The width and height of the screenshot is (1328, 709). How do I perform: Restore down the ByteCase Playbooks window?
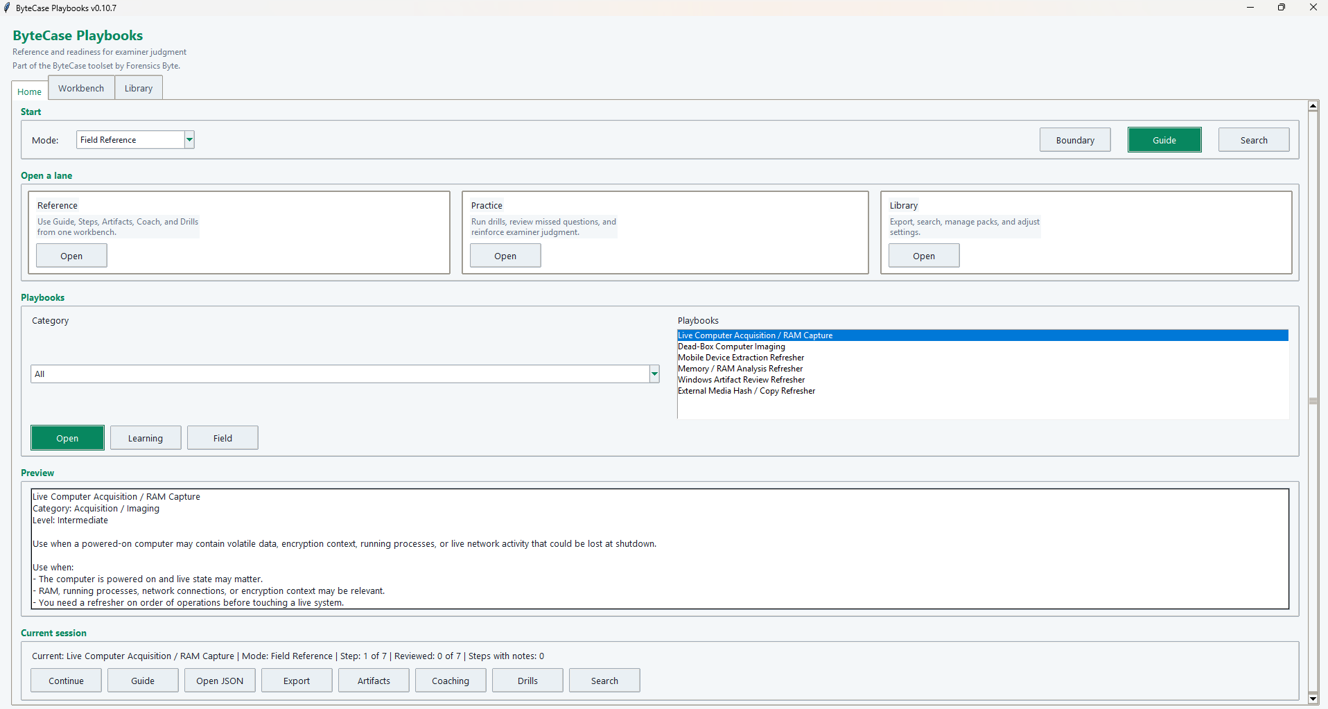tap(1282, 8)
